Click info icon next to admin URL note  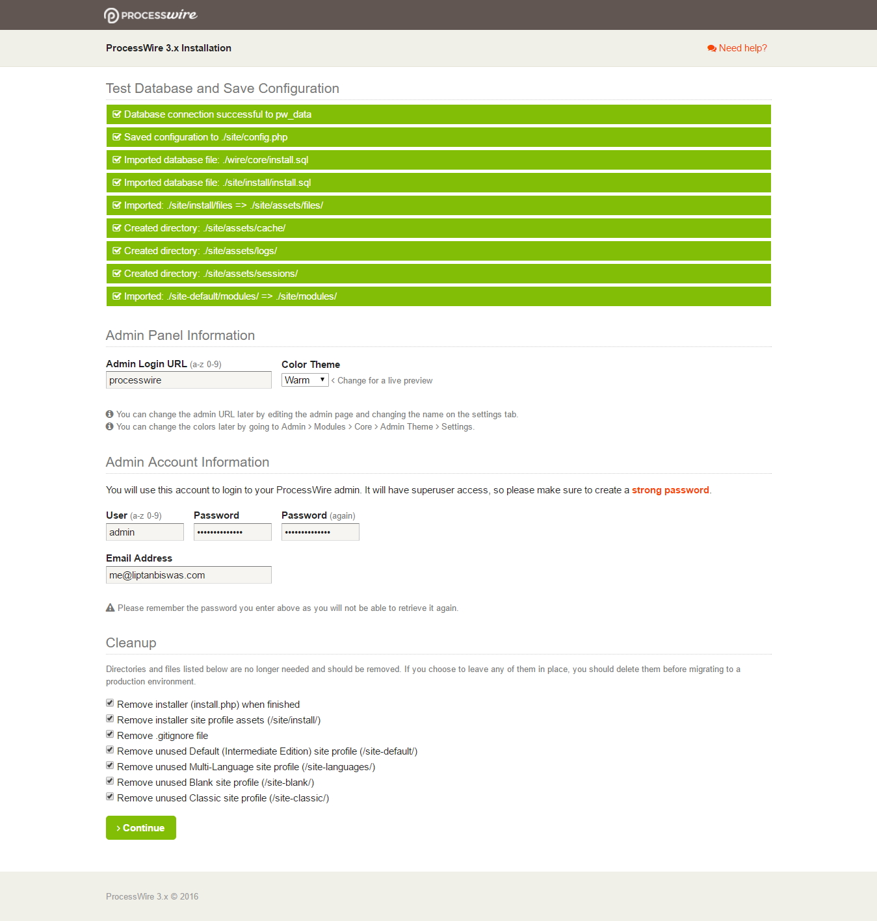tap(110, 414)
